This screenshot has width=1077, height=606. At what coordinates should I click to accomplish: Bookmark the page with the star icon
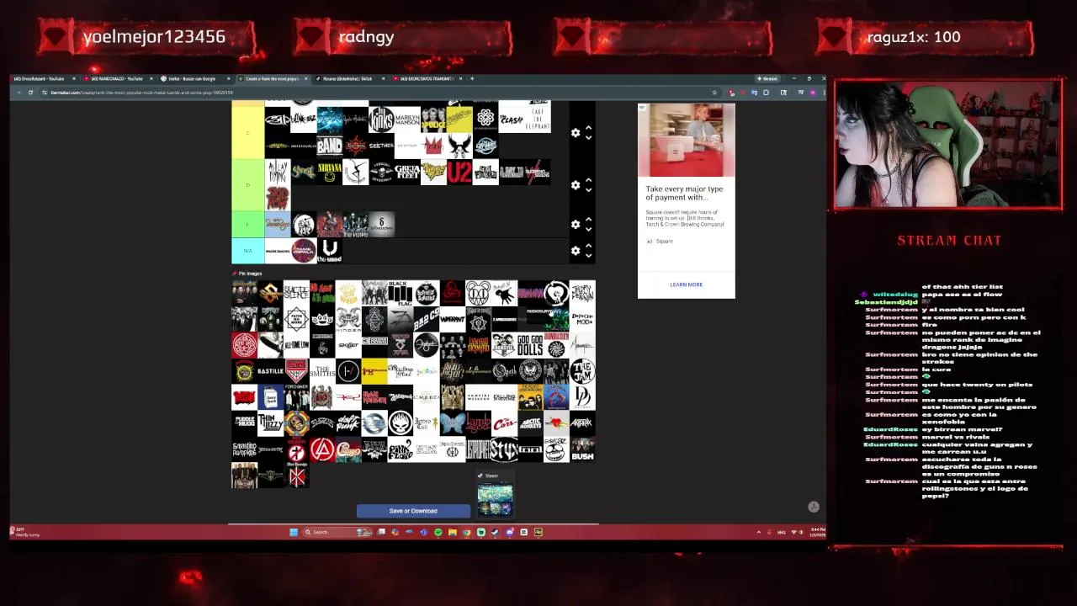(x=715, y=93)
